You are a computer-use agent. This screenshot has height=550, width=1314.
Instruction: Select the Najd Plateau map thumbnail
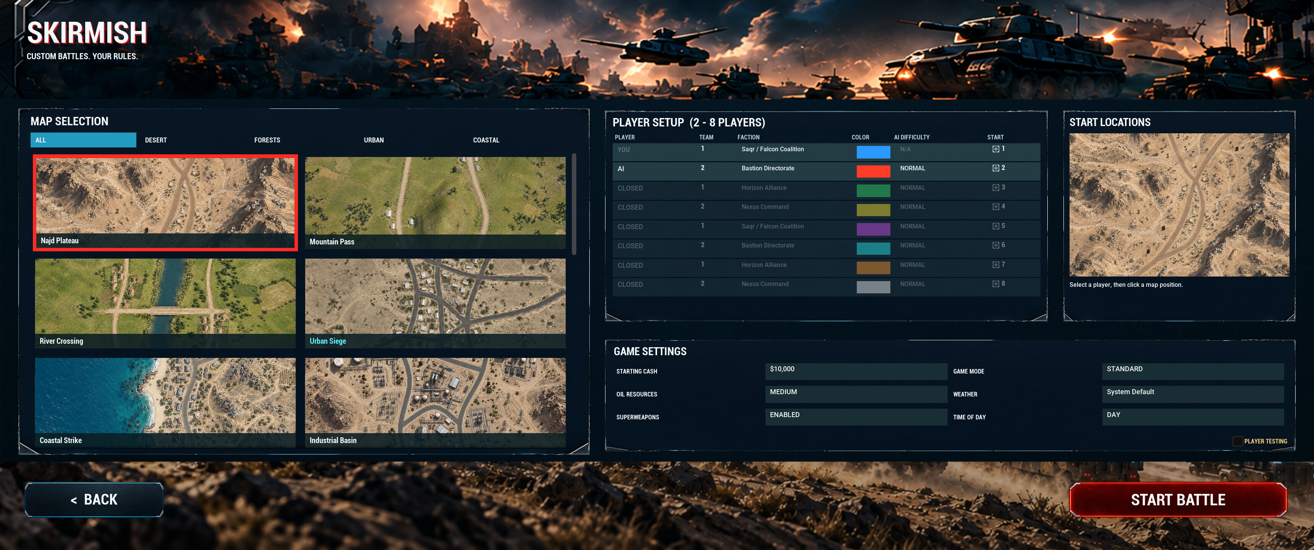165,202
